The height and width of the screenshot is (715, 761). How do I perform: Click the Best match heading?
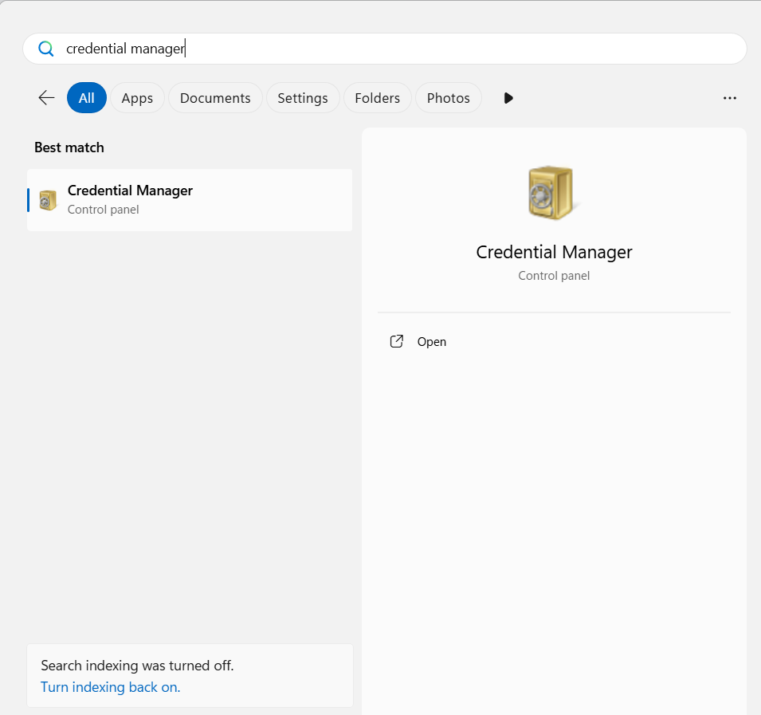click(x=69, y=147)
